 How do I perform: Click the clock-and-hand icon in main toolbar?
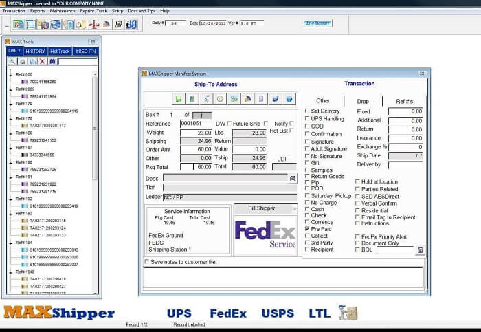point(81,24)
